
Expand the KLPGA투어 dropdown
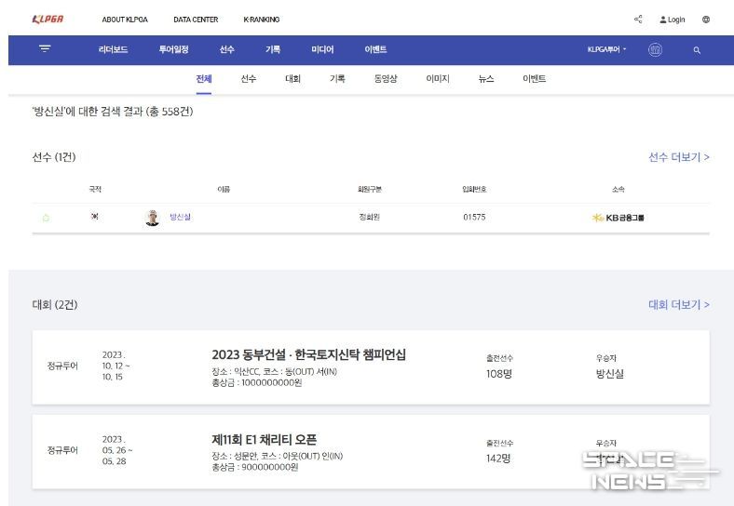click(x=607, y=50)
